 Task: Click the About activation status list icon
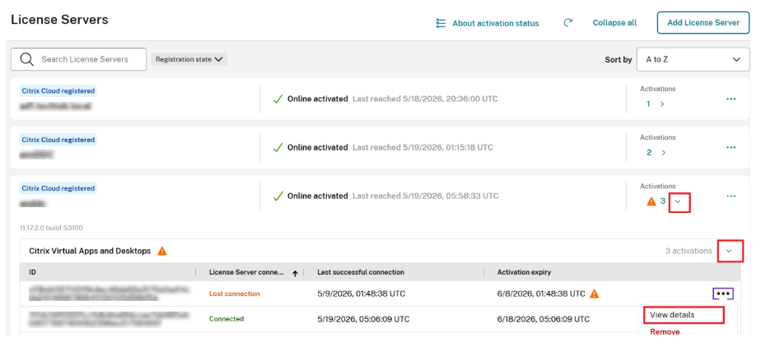pyautogui.click(x=441, y=23)
